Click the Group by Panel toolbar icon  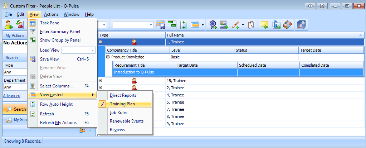pos(172,25)
